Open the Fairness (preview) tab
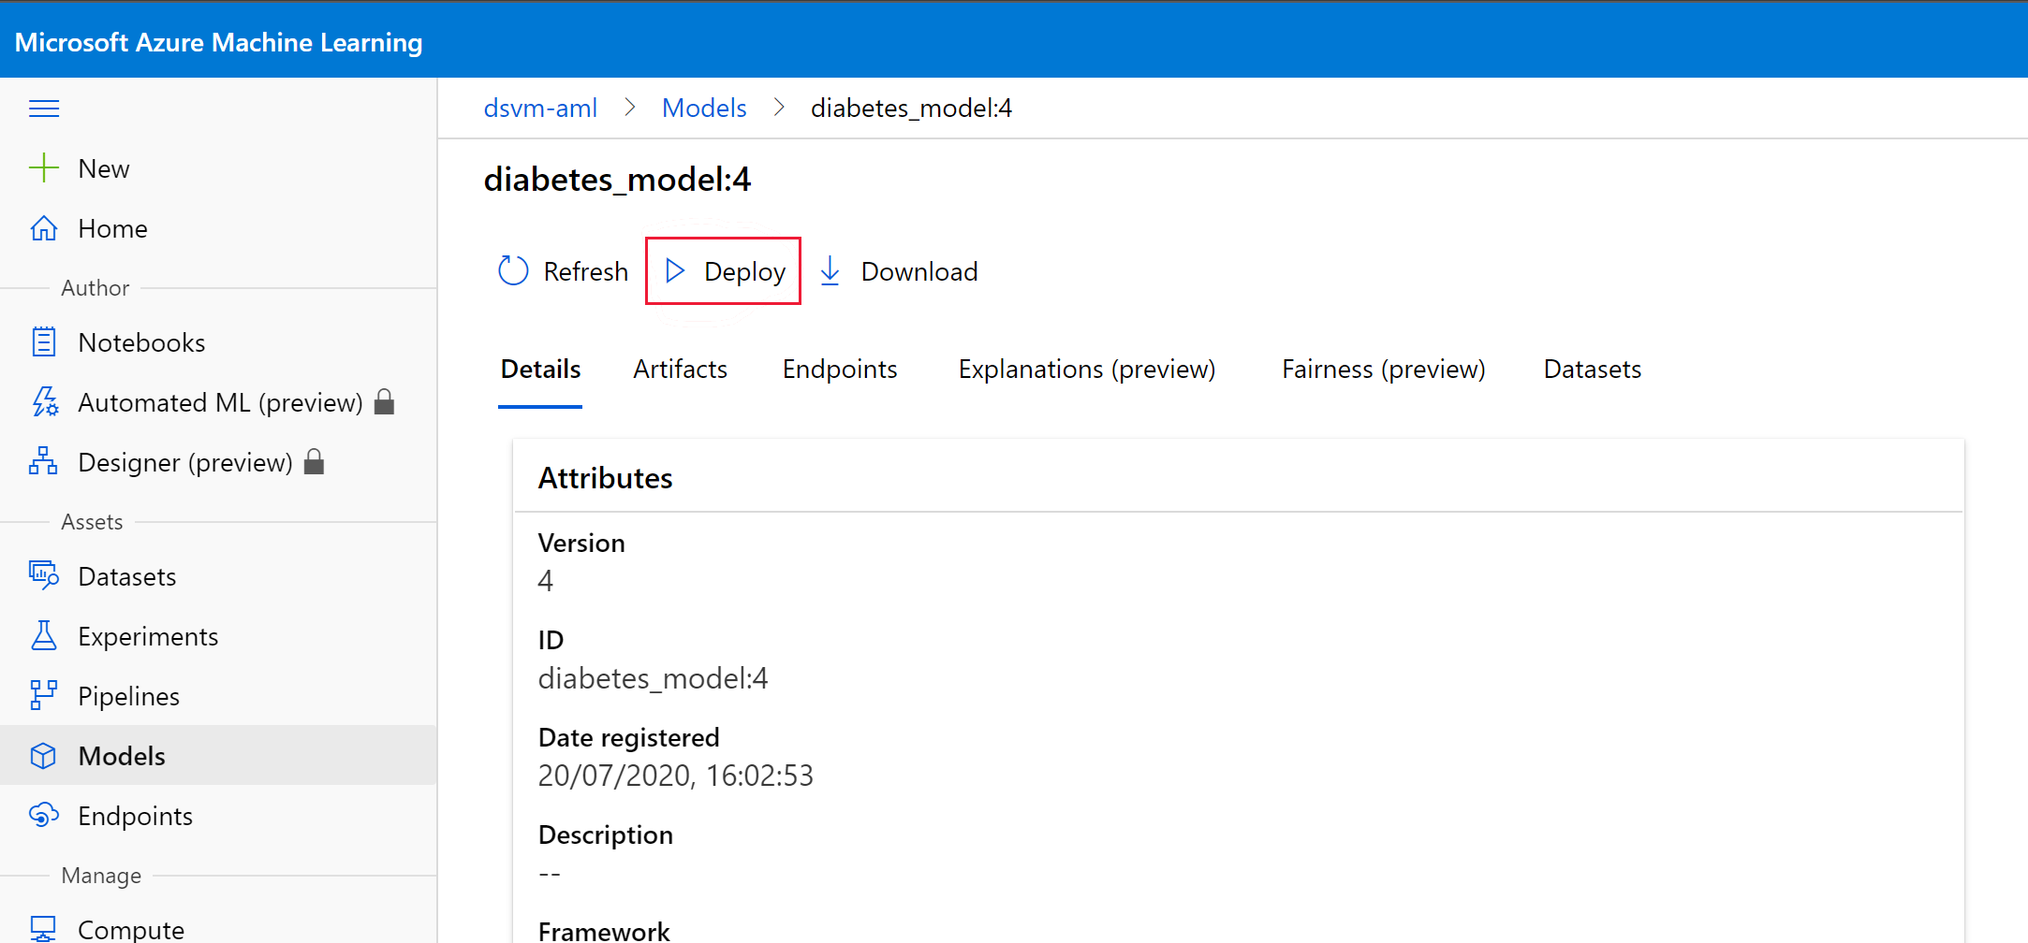 [x=1384, y=370]
